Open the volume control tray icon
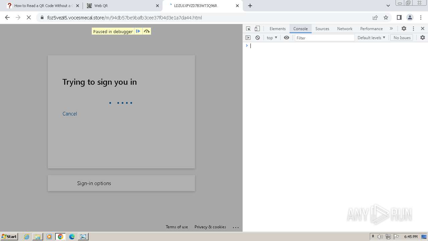The image size is (428, 241). [x=380, y=237]
